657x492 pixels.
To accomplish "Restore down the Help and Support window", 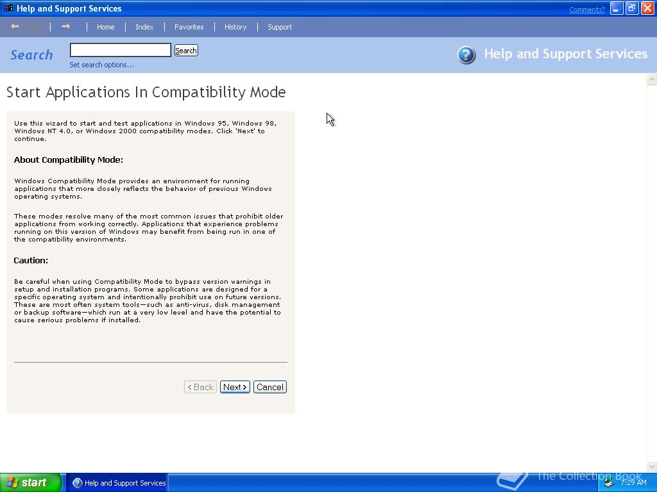I will 632,8.
